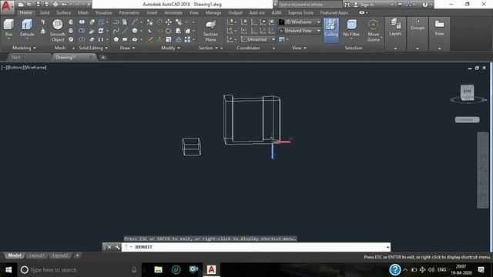Click the AutoCAD taskbar icon
The image size is (493, 277).
[211, 270]
